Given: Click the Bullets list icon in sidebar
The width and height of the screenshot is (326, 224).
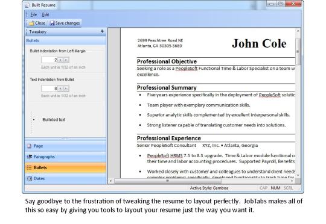Looking at the screenshot, I should click(30, 167).
